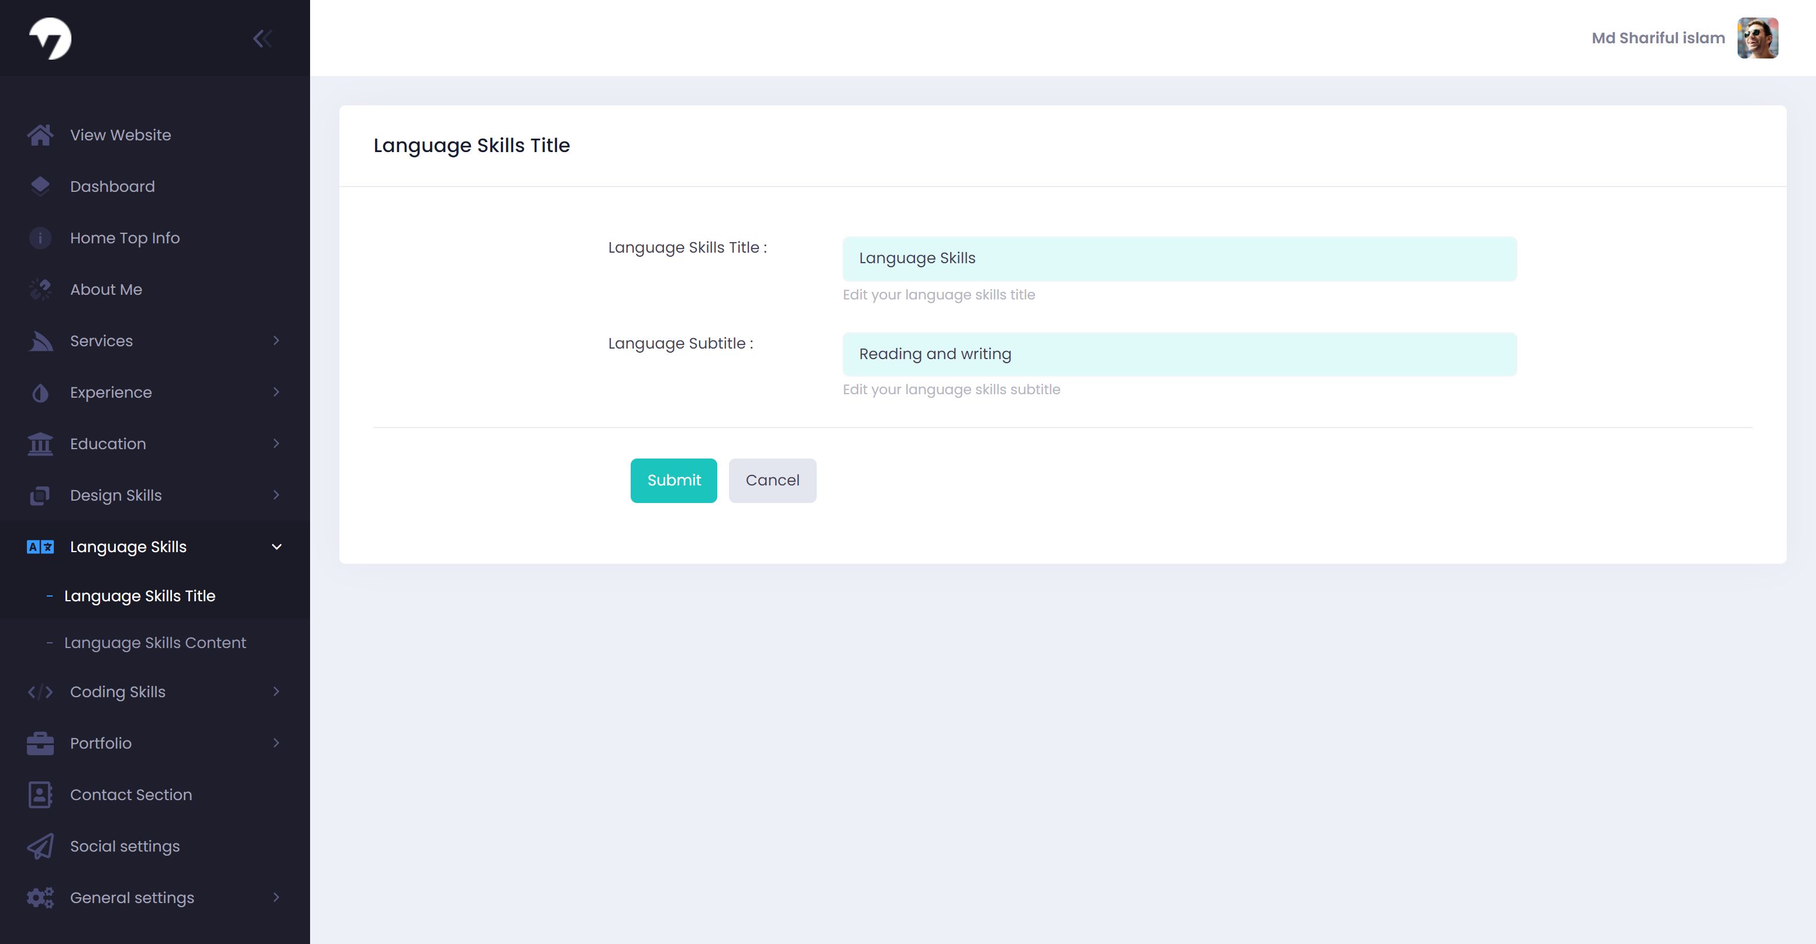Focus the Language Subtitle input field

(1179, 354)
